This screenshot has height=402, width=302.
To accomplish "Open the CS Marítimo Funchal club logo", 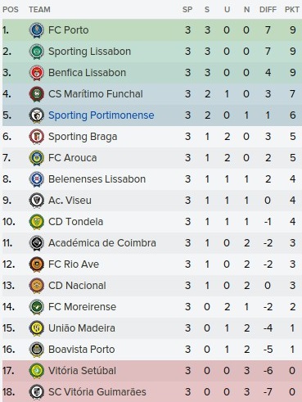I will (37, 94).
